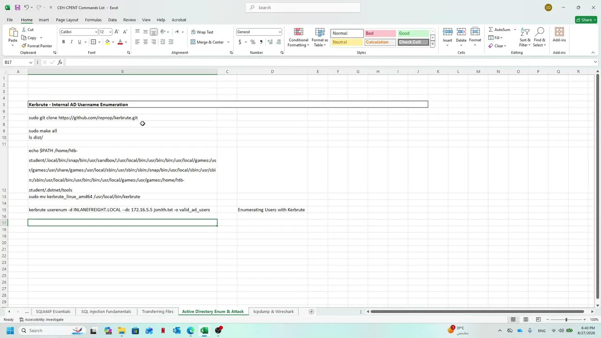
Task: Toggle Middle Align
Action: point(146,32)
